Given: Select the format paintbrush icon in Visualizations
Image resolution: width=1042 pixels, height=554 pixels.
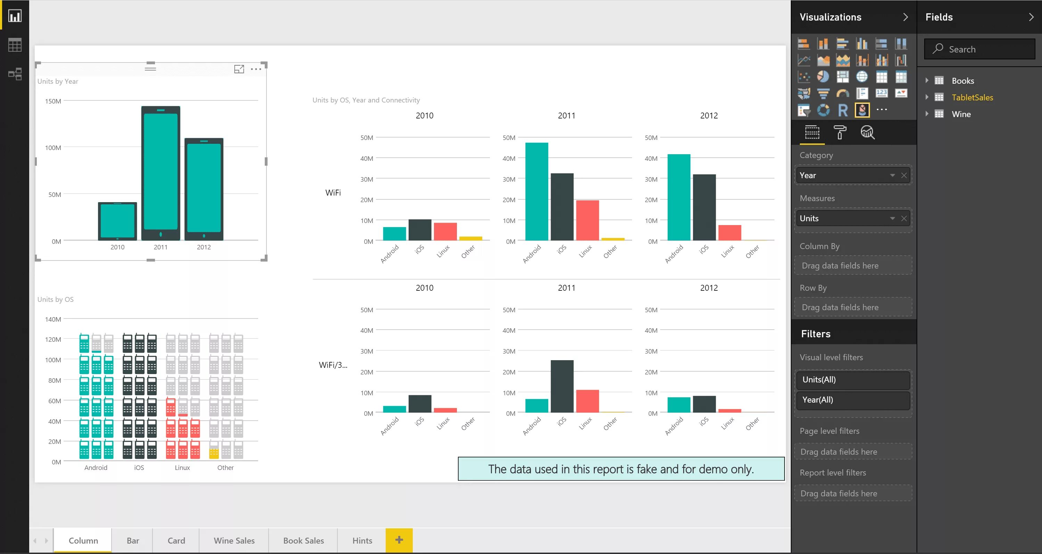Looking at the screenshot, I should tap(839, 132).
